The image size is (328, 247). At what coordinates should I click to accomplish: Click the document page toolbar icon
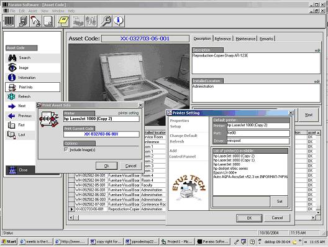pyautogui.click(x=48, y=21)
